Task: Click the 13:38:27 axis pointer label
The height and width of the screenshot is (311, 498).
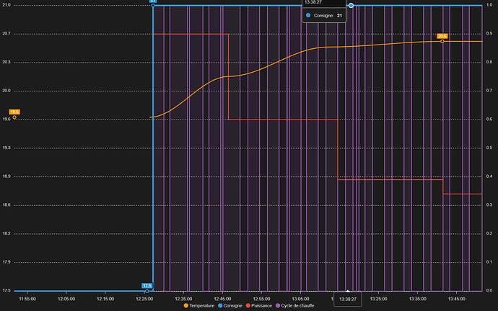Action: [347, 298]
